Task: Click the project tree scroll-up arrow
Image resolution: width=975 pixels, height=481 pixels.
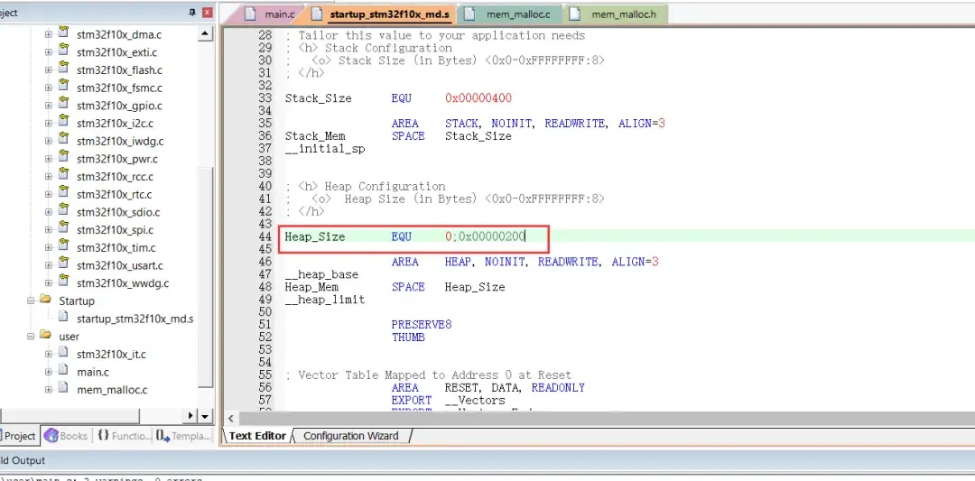Action: click(x=205, y=34)
